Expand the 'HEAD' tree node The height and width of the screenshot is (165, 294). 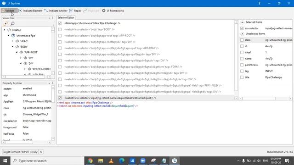[12, 41]
